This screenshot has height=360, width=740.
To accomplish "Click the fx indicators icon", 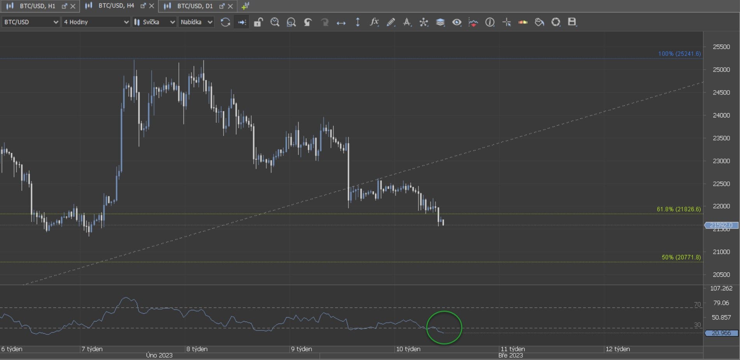I will click(x=374, y=22).
